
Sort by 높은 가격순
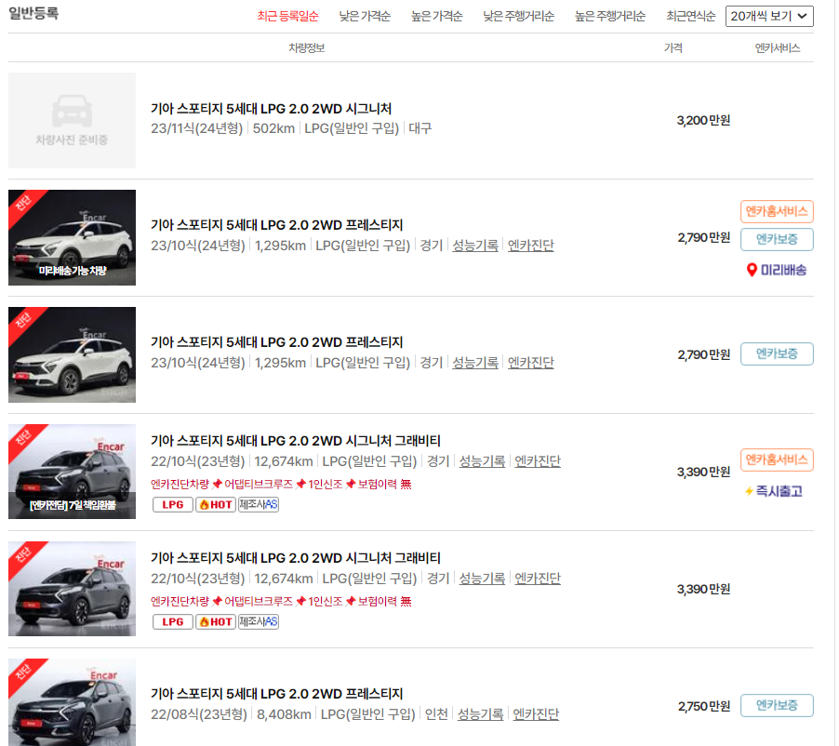[436, 16]
